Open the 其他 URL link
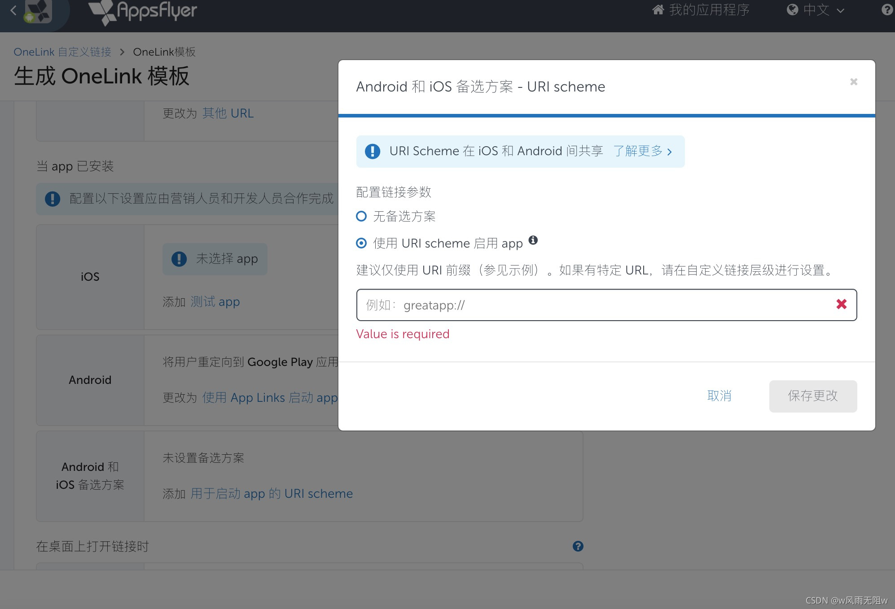Viewport: 895px width, 609px height. tap(228, 113)
